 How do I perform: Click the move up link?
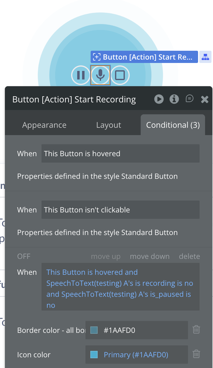[x=106, y=256]
